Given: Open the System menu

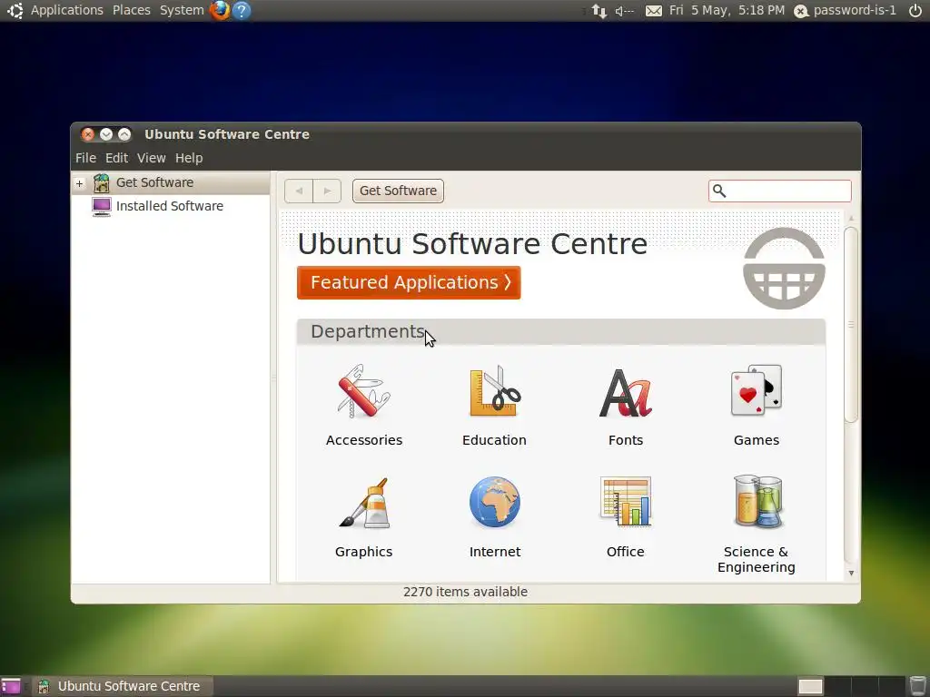Looking at the screenshot, I should pyautogui.click(x=182, y=10).
